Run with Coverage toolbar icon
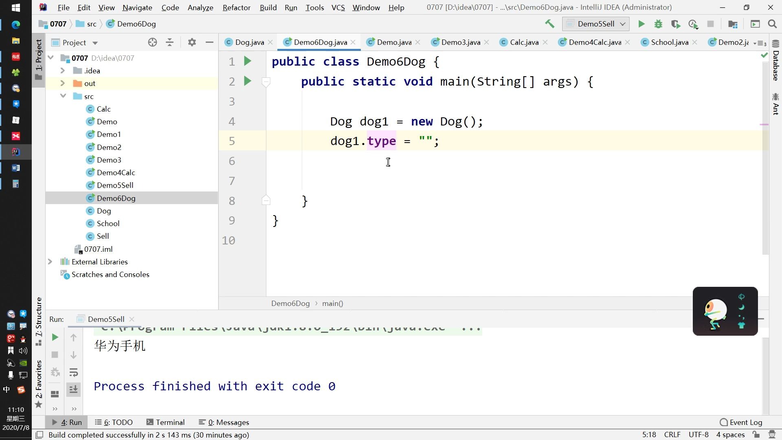The height and width of the screenshot is (440, 782). (676, 24)
